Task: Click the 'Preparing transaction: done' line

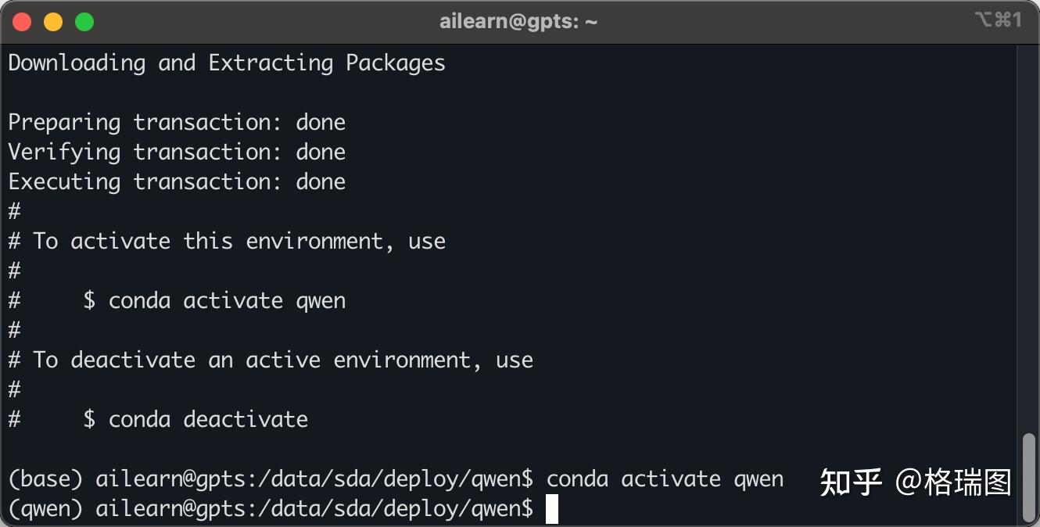Action: tap(177, 123)
